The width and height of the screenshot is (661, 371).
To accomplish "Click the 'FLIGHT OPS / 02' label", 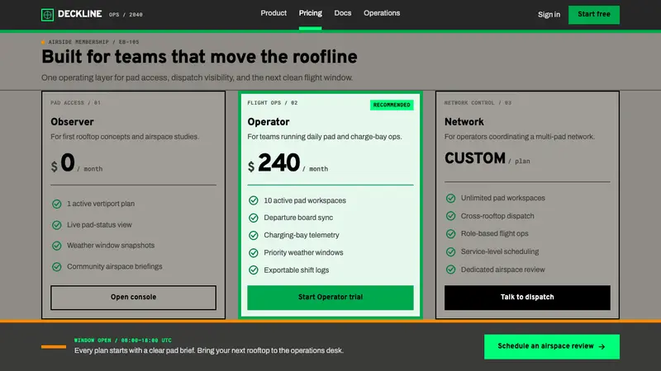I will [x=273, y=102].
